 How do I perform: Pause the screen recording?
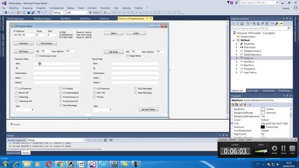(x=284, y=149)
